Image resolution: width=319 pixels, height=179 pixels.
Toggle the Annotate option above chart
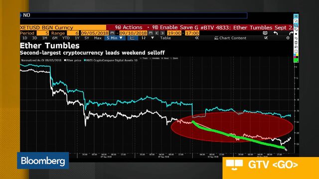[x=155, y=58]
